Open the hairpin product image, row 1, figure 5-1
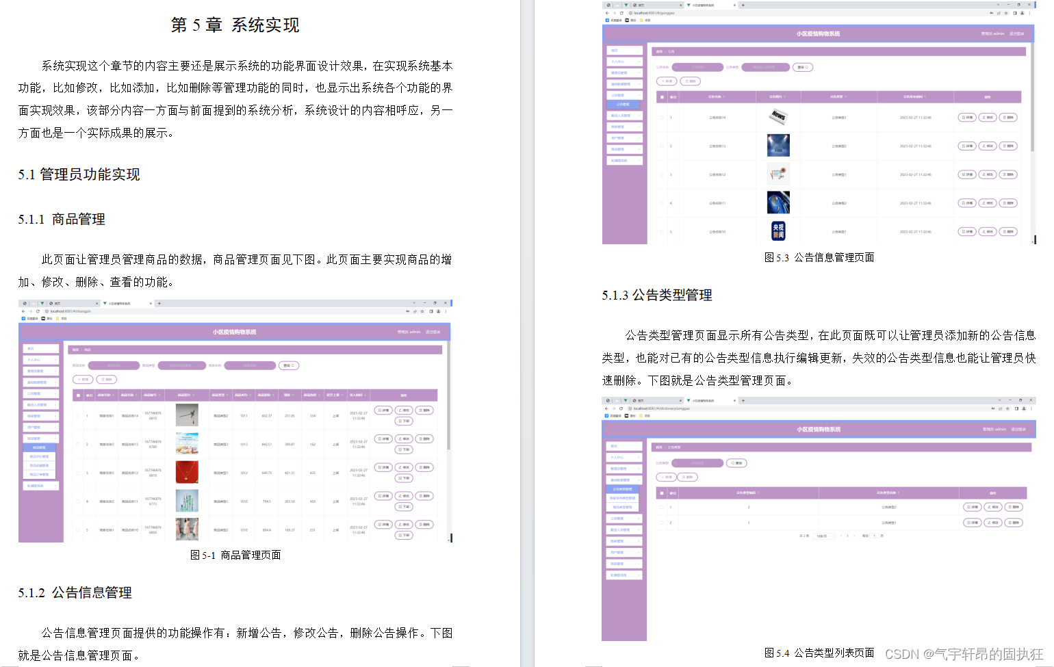This screenshot has height=667, width=1054. click(x=187, y=415)
